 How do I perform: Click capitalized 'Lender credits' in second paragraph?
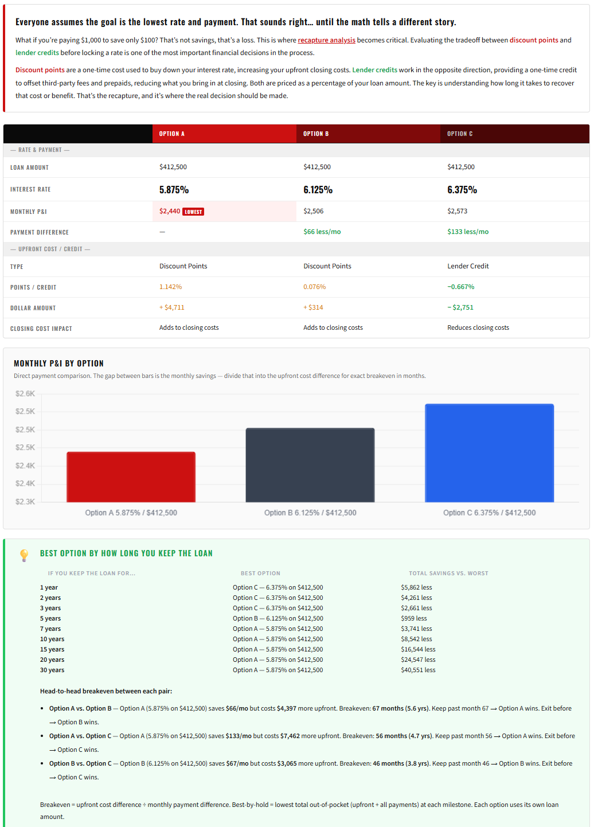374,70
